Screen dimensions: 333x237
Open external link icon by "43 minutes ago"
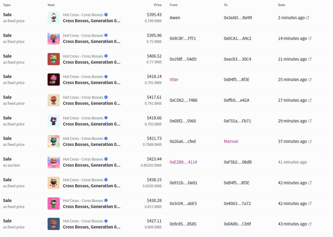coord(310,224)
